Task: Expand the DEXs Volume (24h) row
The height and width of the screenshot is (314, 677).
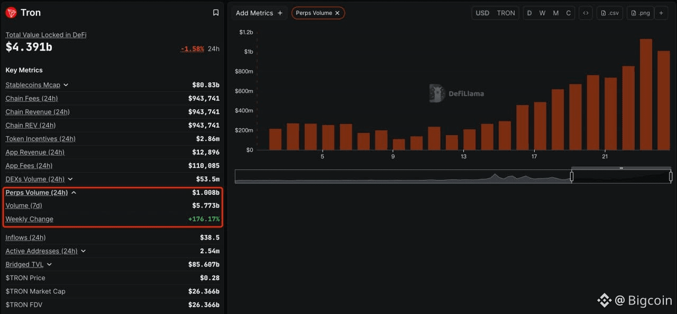Action: [70, 179]
